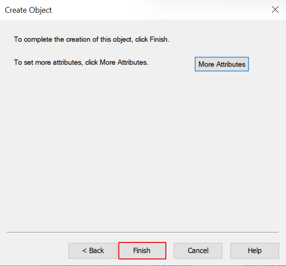Click the Create Object title bar
The height and width of the screenshot is (266, 286).
132,10
